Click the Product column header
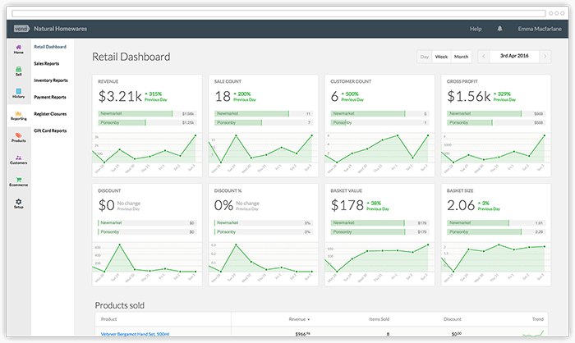This screenshot has height=343, width=575. 108,319
